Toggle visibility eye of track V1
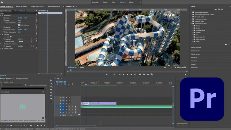Screen dimensions: 231x130 pos(69,104)
